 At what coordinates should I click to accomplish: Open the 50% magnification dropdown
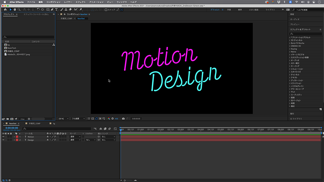tap(63, 119)
